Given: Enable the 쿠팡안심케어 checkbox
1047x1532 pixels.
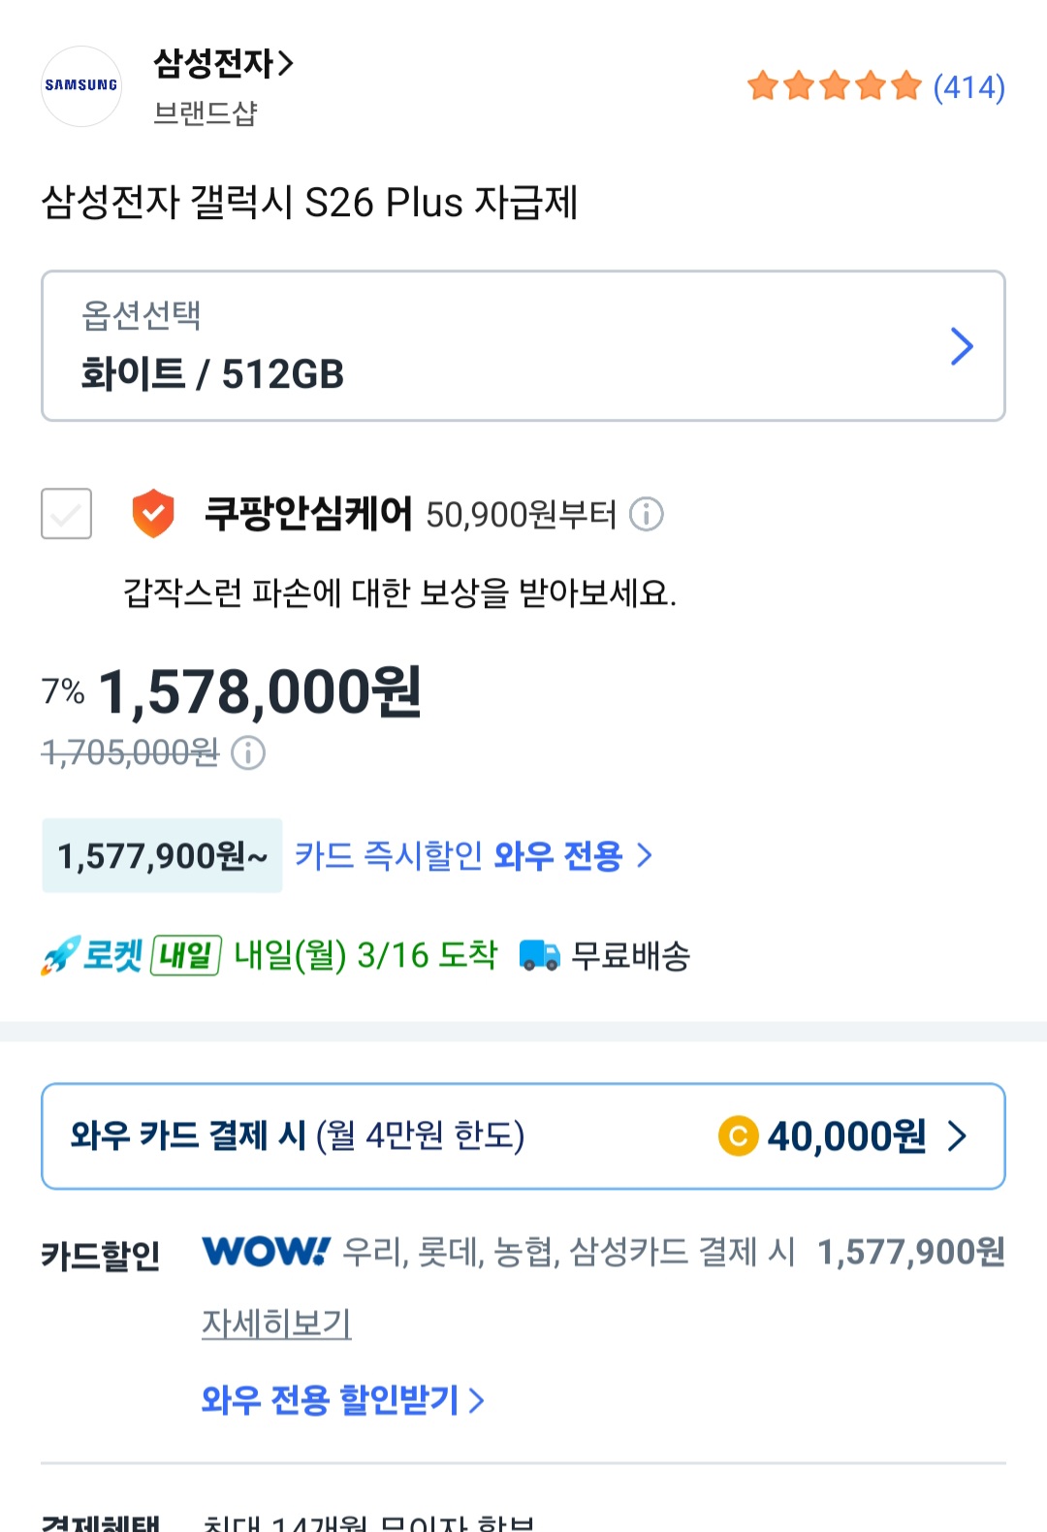Looking at the screenshot, I should [66, 513].
